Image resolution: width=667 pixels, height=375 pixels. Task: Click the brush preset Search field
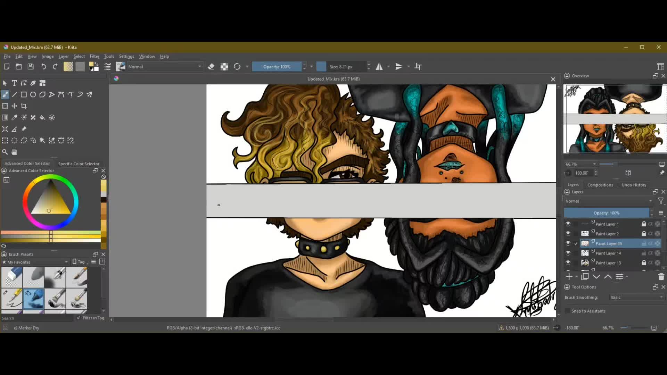point(37,318)
